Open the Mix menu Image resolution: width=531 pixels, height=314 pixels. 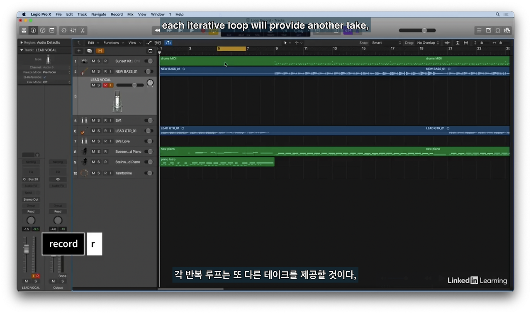[x=130, y=14]
